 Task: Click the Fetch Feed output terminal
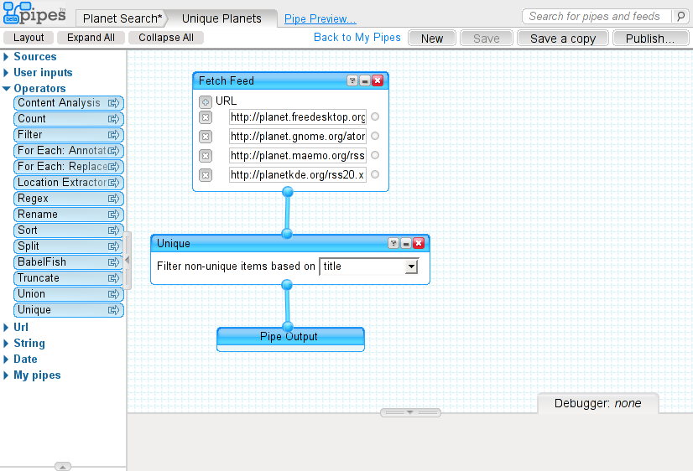(288, 192)
